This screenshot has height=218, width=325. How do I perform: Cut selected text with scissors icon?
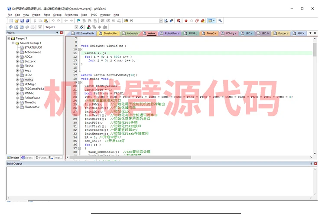(x=35, y=21)
